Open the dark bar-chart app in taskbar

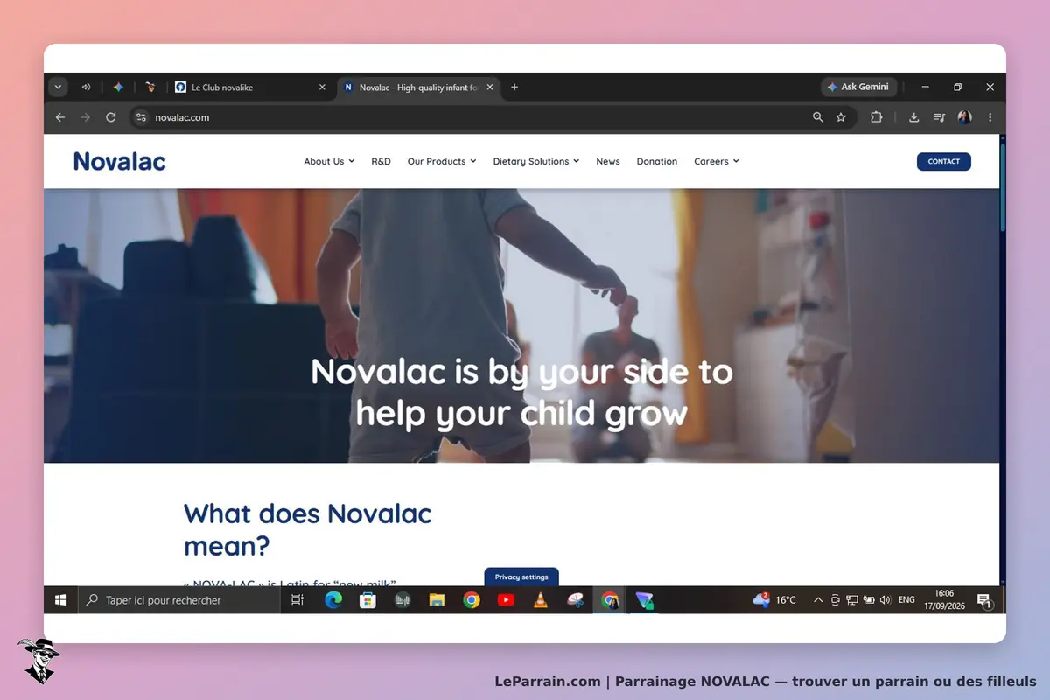(402, 600)
